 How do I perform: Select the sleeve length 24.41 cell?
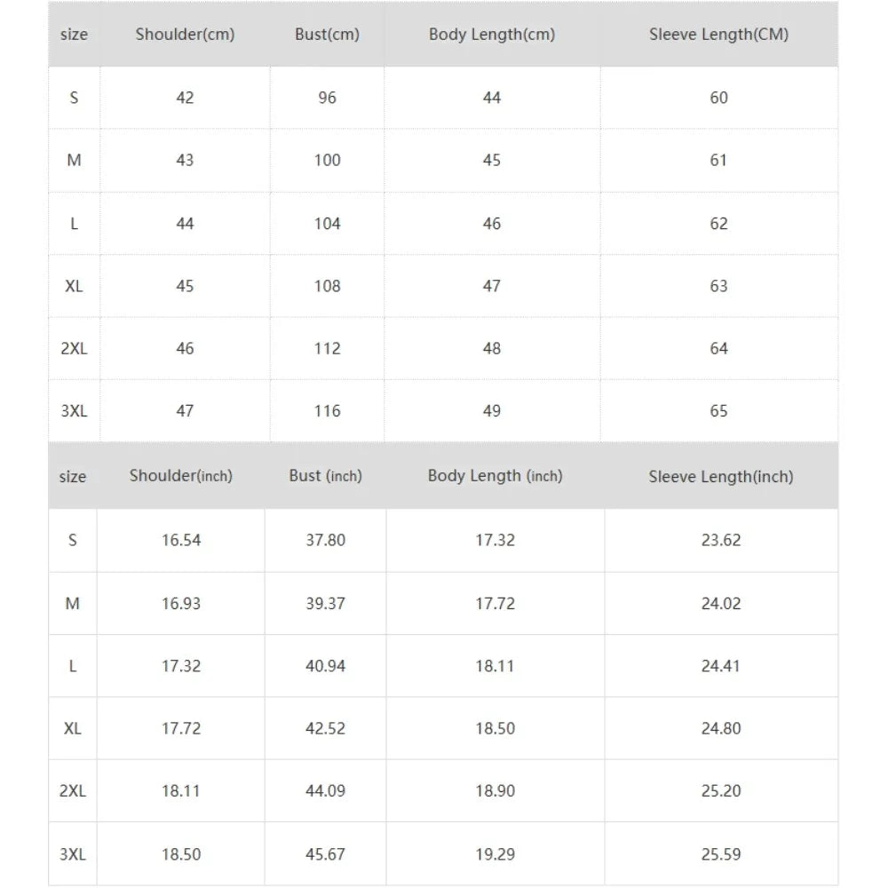720,666
